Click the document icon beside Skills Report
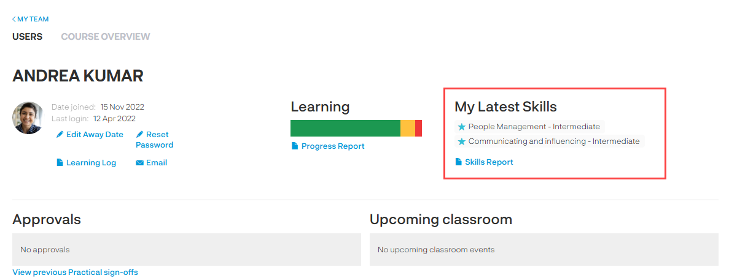This screenshot has height=278, width=729. (458, 162)
